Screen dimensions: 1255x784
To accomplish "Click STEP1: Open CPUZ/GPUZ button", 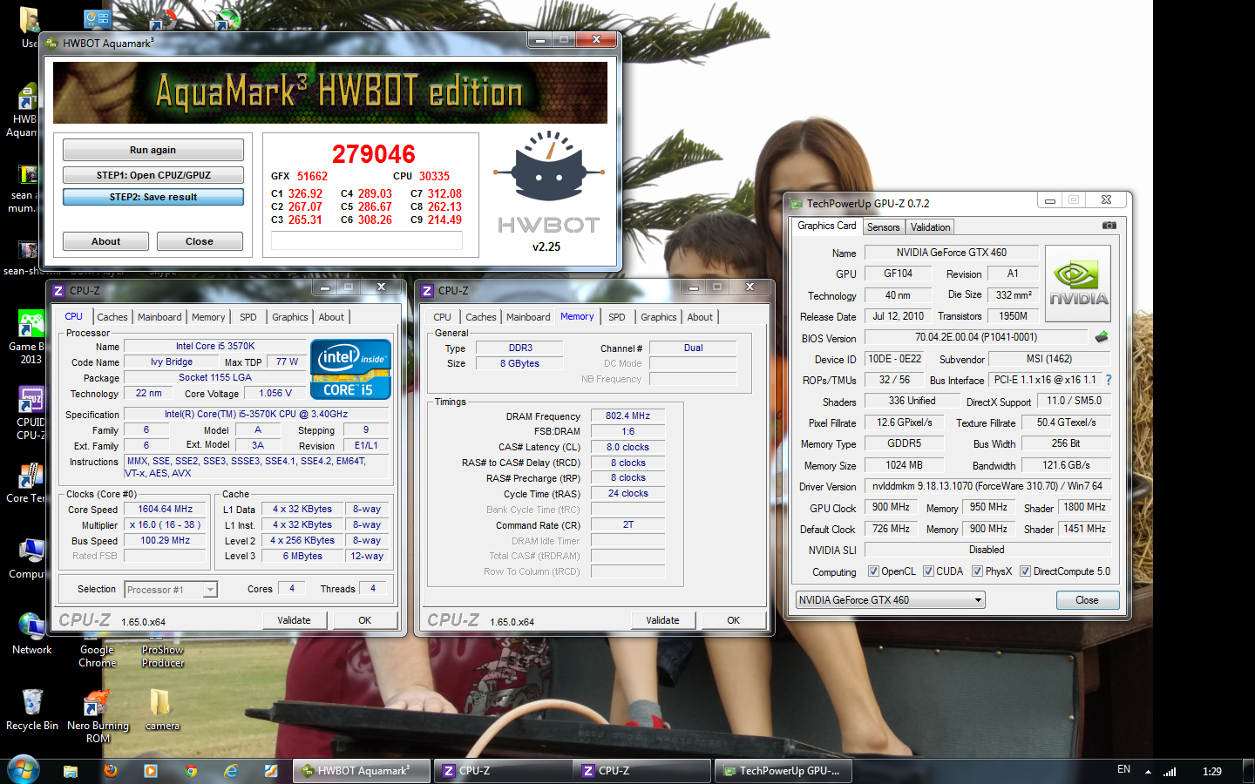I will coord(153,175).
